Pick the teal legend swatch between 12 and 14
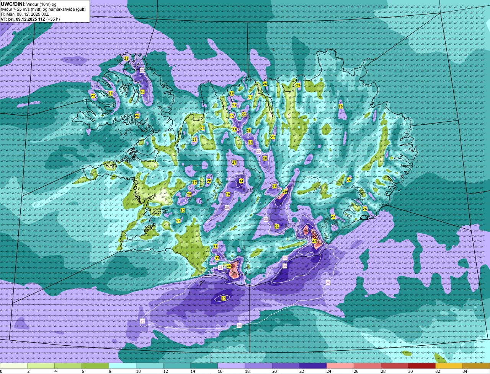 tap(177, 366)
